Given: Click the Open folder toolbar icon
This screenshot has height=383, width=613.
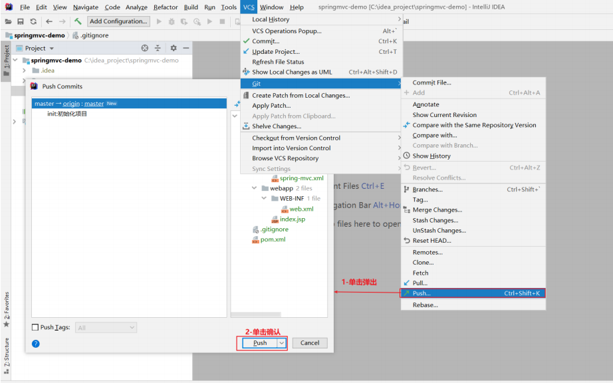Looking at the screenshot, I should (x=8, y=21).
